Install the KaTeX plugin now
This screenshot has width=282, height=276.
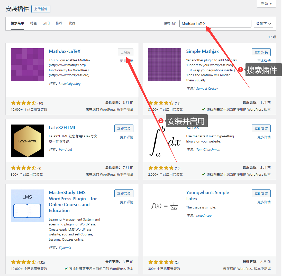coord(261,128)
